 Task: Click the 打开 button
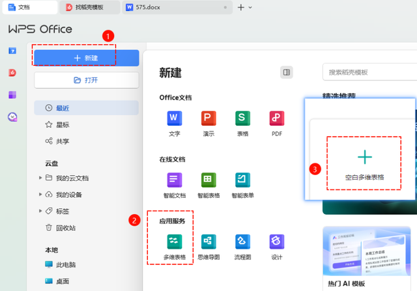pyautogui.click(x=87, y=80)
